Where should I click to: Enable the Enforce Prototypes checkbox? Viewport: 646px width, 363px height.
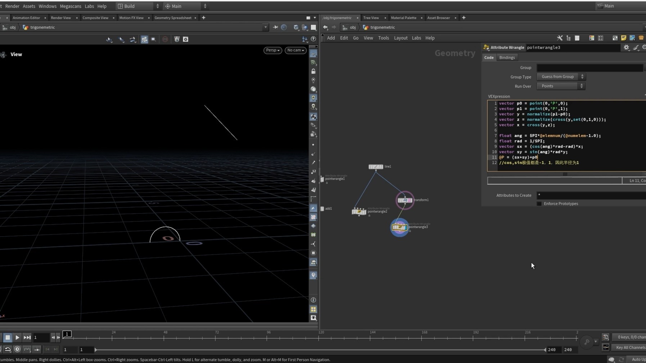coord(539,204)
